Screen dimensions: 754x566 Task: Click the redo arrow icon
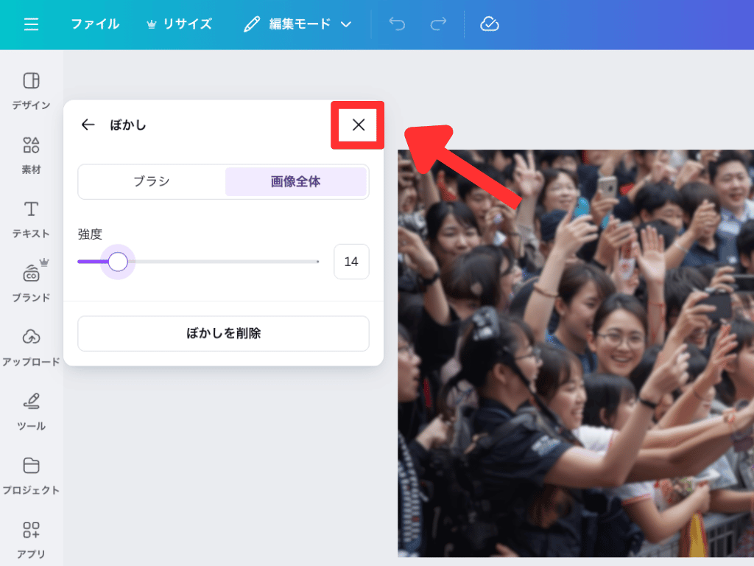pos(438,24)
